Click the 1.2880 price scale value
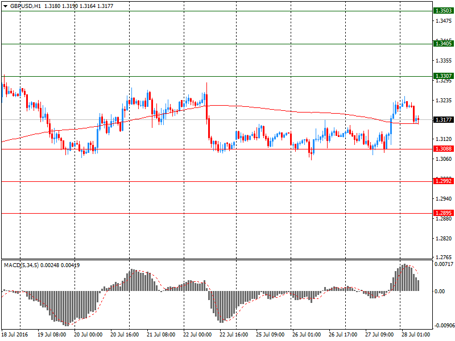This screenshot has height=341, width=455. click(444, 219)
